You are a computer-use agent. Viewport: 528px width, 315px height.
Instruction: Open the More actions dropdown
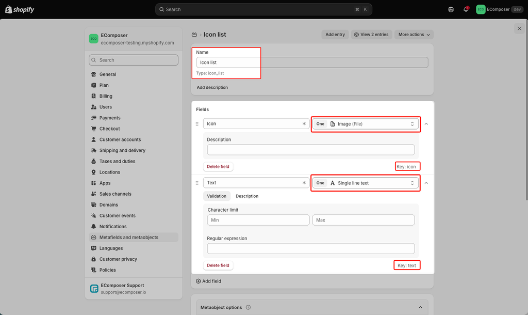point(414,35)
